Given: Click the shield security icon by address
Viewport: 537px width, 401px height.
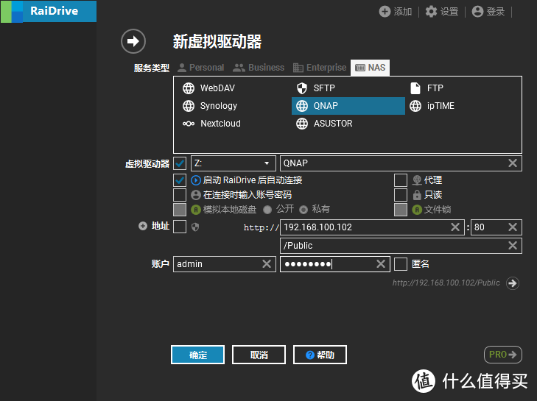Looking at the screenshot, I should point(195,227).
